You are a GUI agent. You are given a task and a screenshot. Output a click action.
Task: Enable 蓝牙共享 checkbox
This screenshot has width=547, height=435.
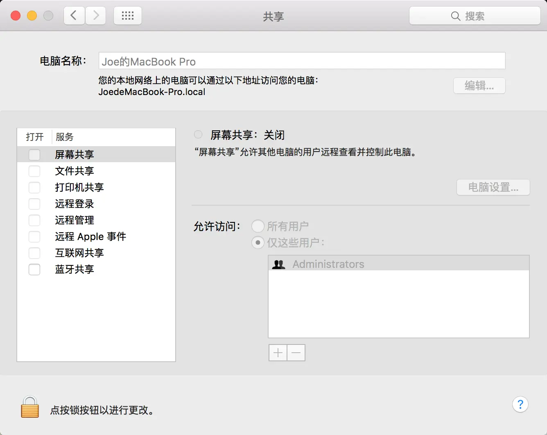coord(34,269)
